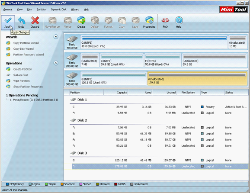Select F: row 50.83 GB in list

click(160, 140)
